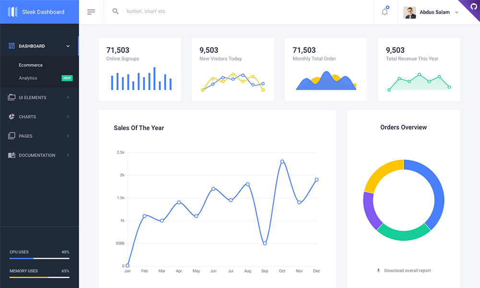Collapse the Dashboard menu chevron
480x288 pixels.
pyautogui.click(x=68, y=46)
